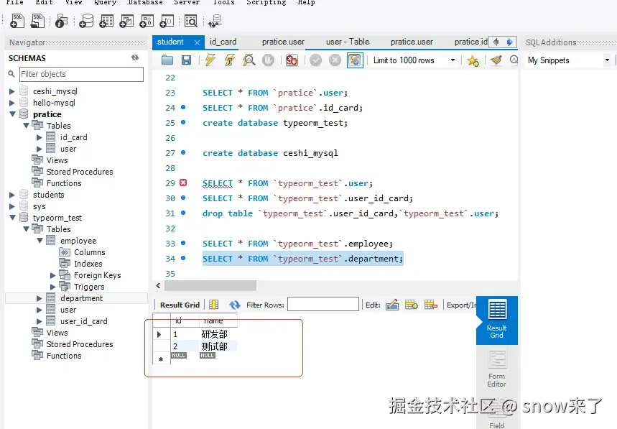Edit current row icon
The height and width of the screenshot is (429, 617).
click(x=392, y=305)
